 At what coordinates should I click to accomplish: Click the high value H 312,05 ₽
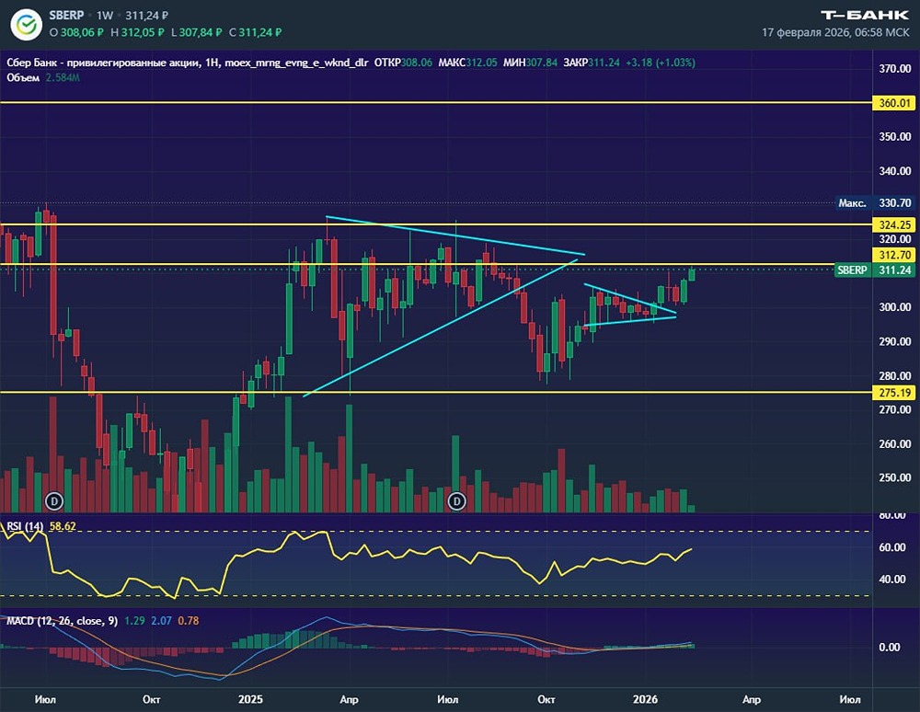tap(137, 32)
